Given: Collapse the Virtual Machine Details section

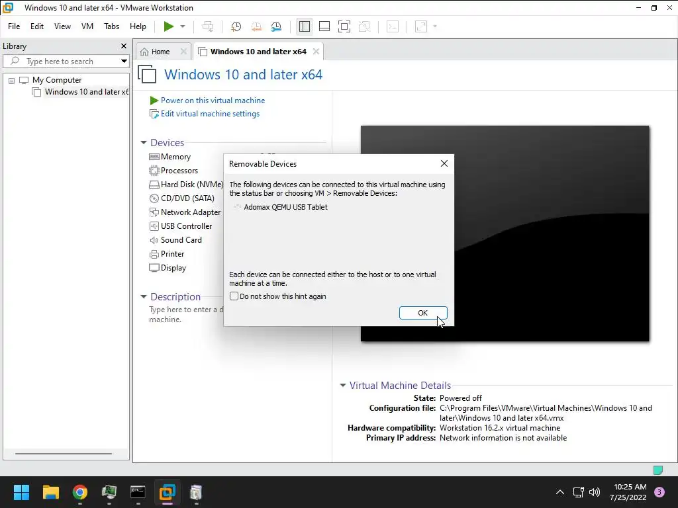Looking at the screenshot, I should point(342,386).
